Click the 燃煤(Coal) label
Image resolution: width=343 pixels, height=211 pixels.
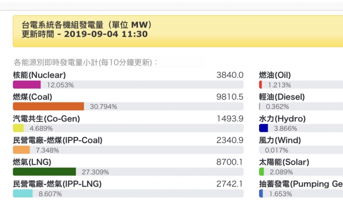32,97
